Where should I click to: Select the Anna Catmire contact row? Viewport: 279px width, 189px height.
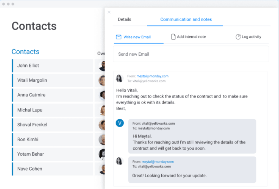click(x=53, y=95)
